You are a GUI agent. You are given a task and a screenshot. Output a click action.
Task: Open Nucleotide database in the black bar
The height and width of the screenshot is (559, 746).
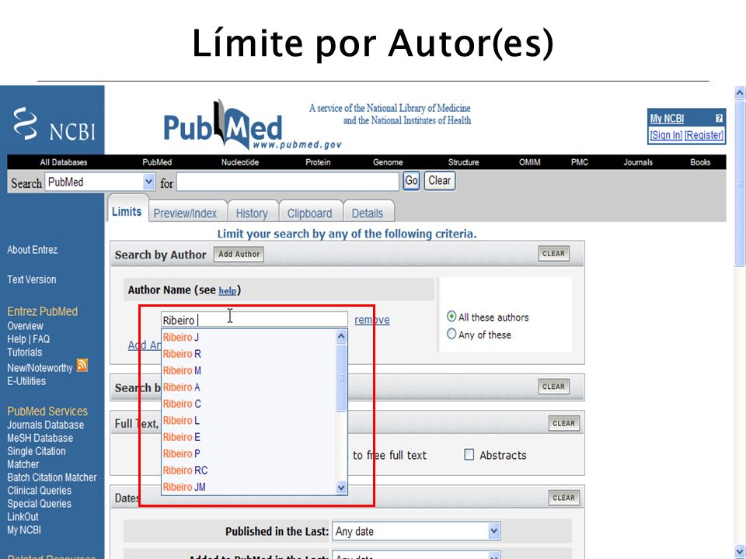(x=240, y=162)
